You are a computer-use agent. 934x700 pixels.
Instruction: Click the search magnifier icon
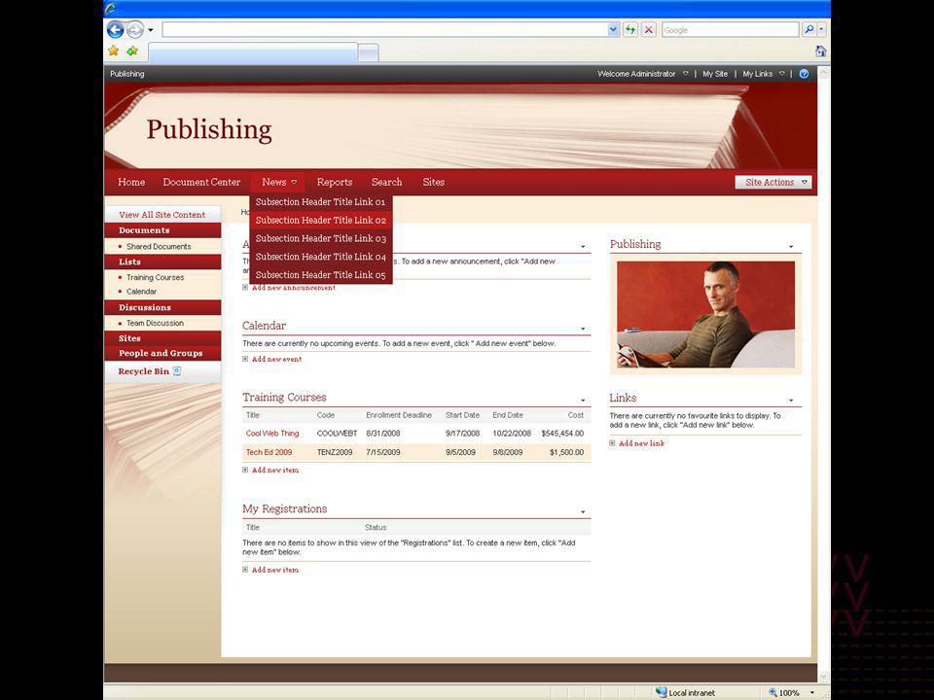click(x=808, y=30)
